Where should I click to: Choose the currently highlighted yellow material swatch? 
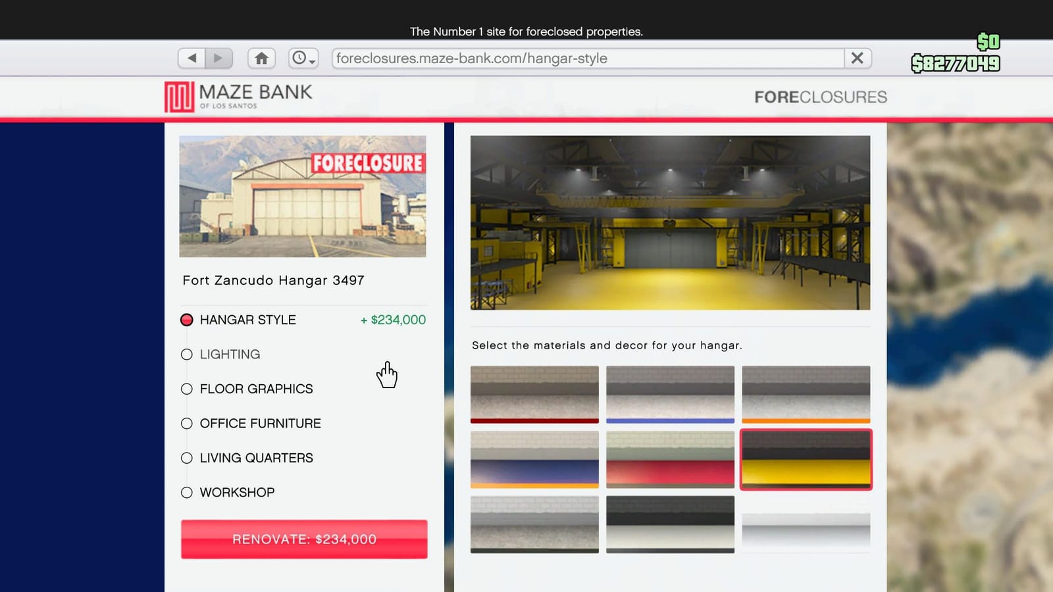(x=806, y=459)
